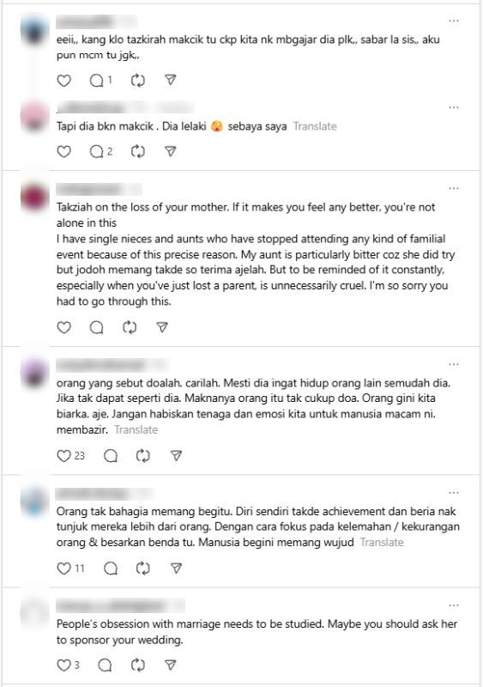Repost the 'eeii,, kang klo tazkirah' comment

point(138,80)
